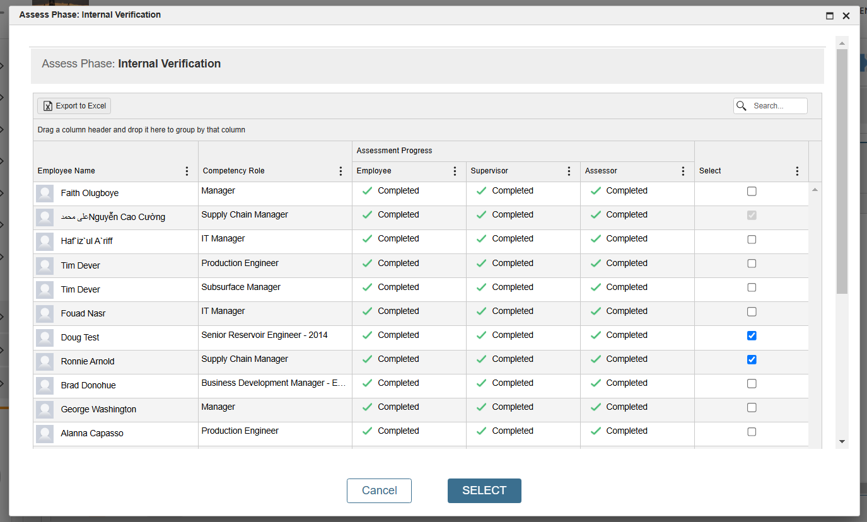Select Tim Dever's Production Engineer checkbox
Image resolution: width=867 pixels, height=522 pixels.
pyautogui.click(x=752, y=264)
